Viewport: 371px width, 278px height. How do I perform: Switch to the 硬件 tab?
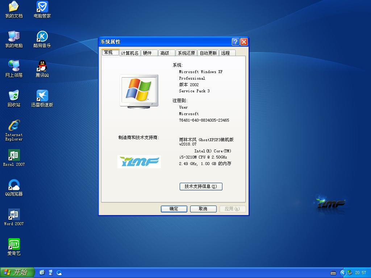(x=149, y=52)
